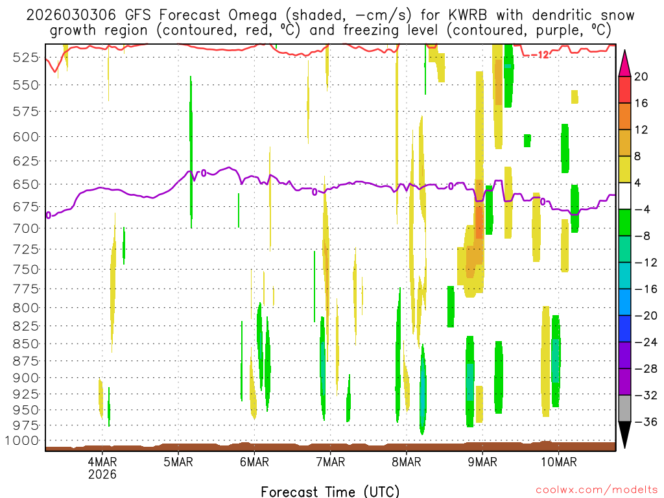Click the 750 pressure level label
Screen dimensions: 664x498
tap(26, 269)
